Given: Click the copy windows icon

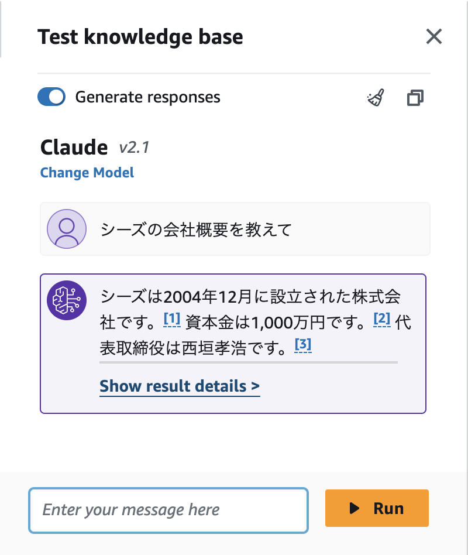Looking at the screenshot, I should [x=415, y=98].
